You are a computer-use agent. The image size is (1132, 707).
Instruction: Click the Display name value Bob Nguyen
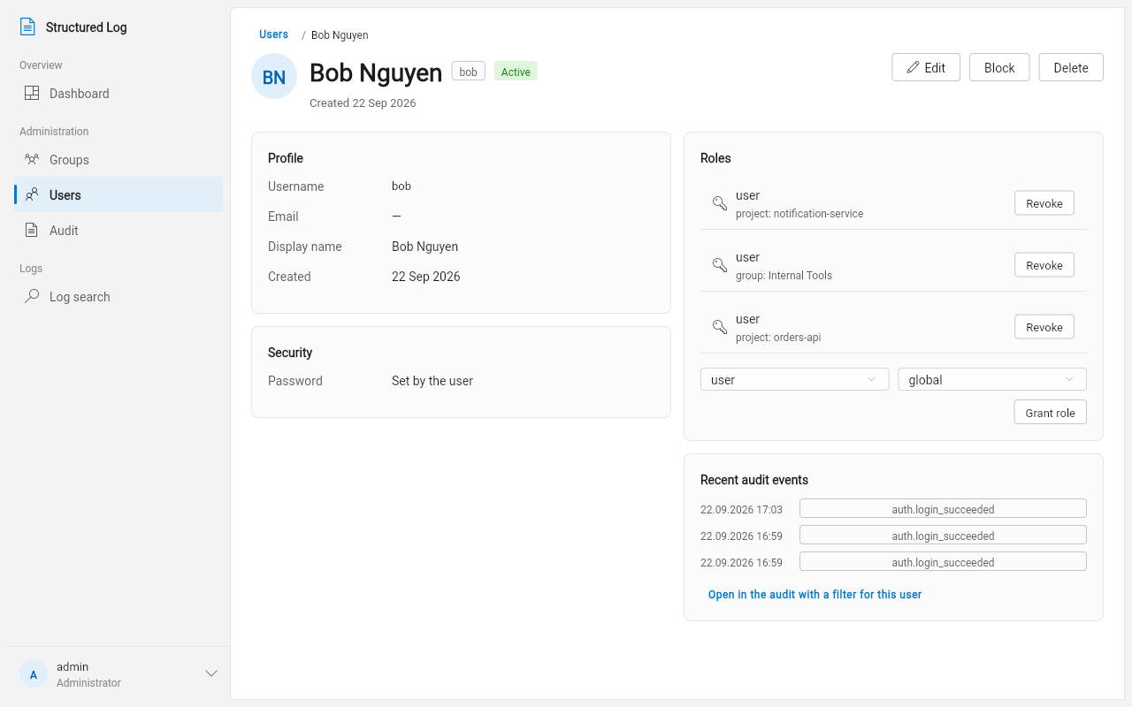tap(424, 247)
